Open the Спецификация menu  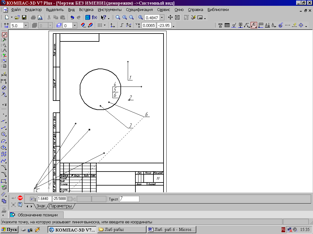click(x=139, y=10)
